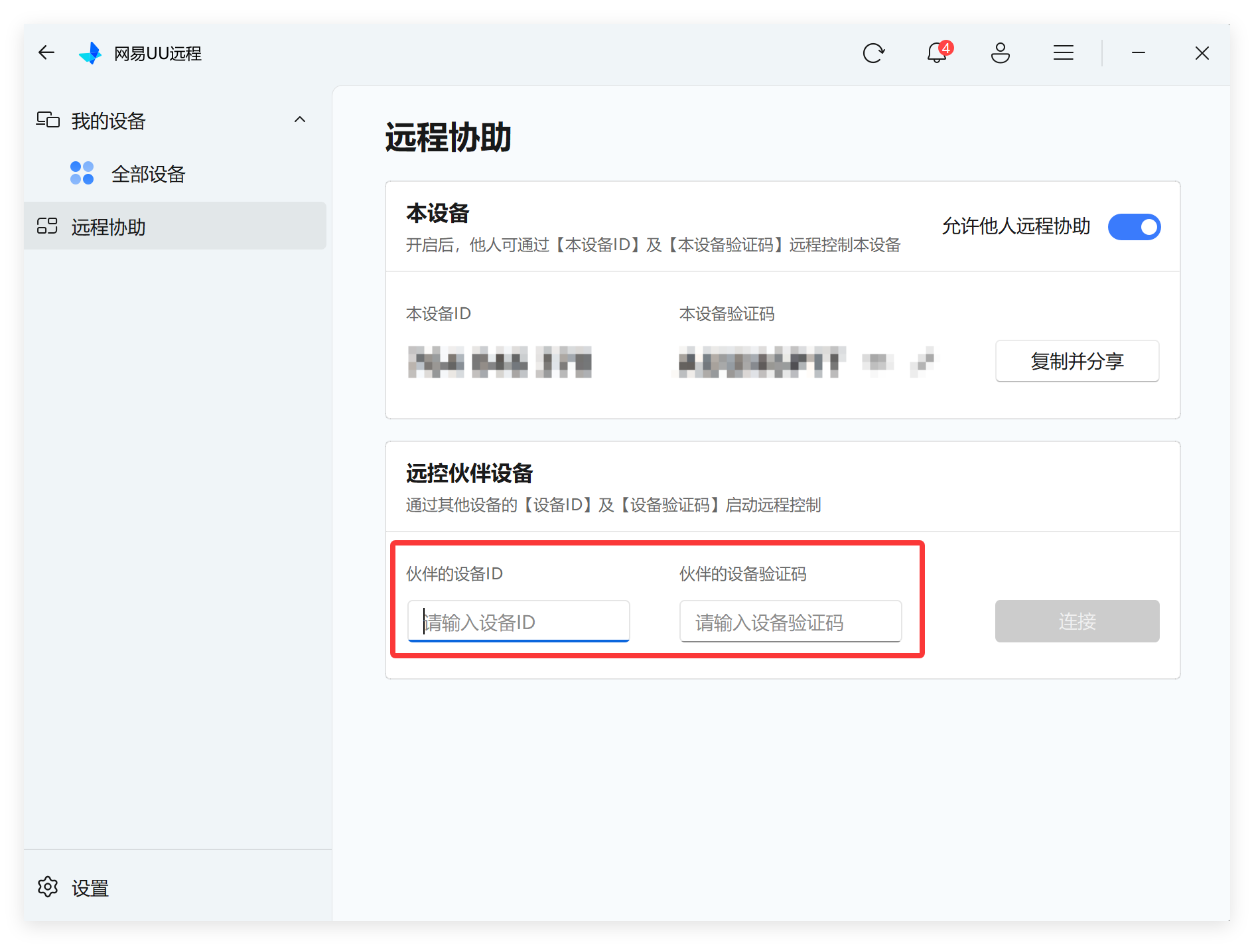Image resolution: width=1254 pixels, height=945 pixels.
Task: Click the four-dot icon beside 全部设备
Action: point(82,173)
